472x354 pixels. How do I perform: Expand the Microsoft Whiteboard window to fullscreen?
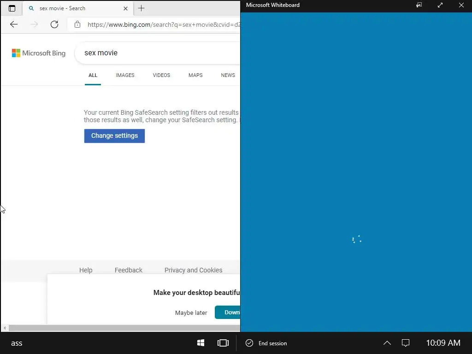click(x=440, y=5)
